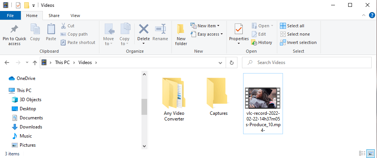
Task: Open the Easy access dropdown
Action: click(207, 34)
